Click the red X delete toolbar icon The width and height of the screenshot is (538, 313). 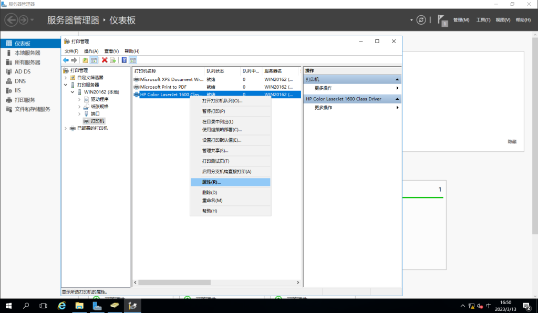[x=105, y=60]
